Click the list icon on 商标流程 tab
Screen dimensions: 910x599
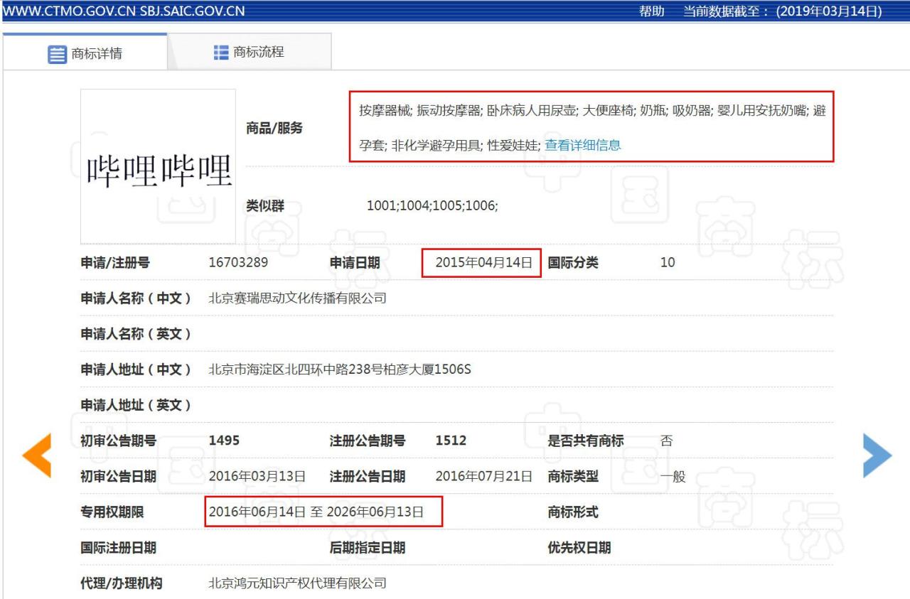(221, 53)
